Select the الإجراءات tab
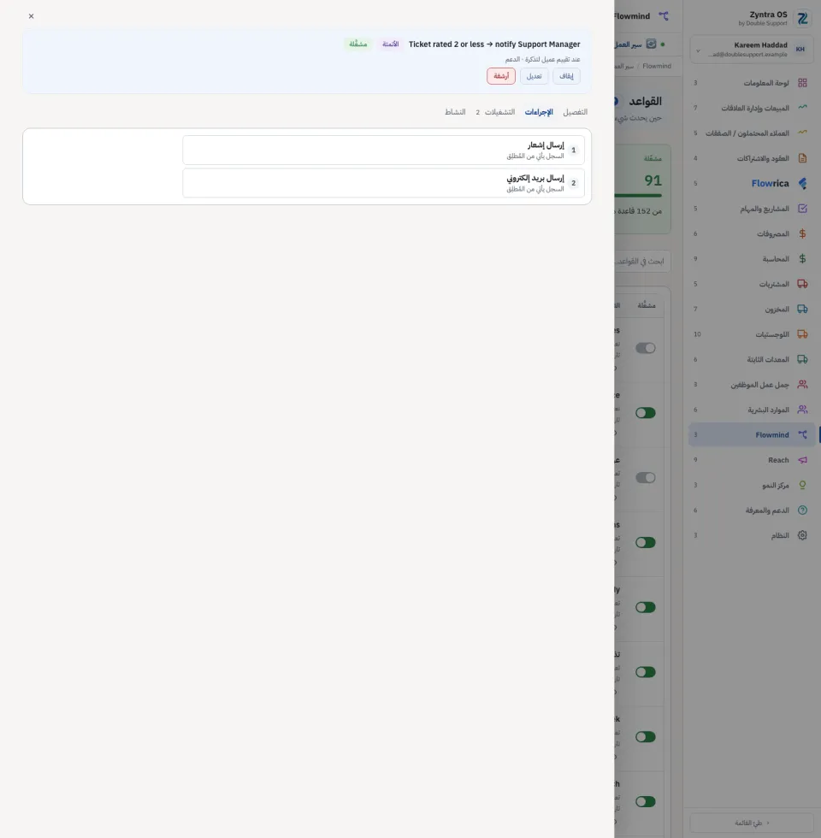Viewport: 821px width, 838px height. click(x=539, y=112)
